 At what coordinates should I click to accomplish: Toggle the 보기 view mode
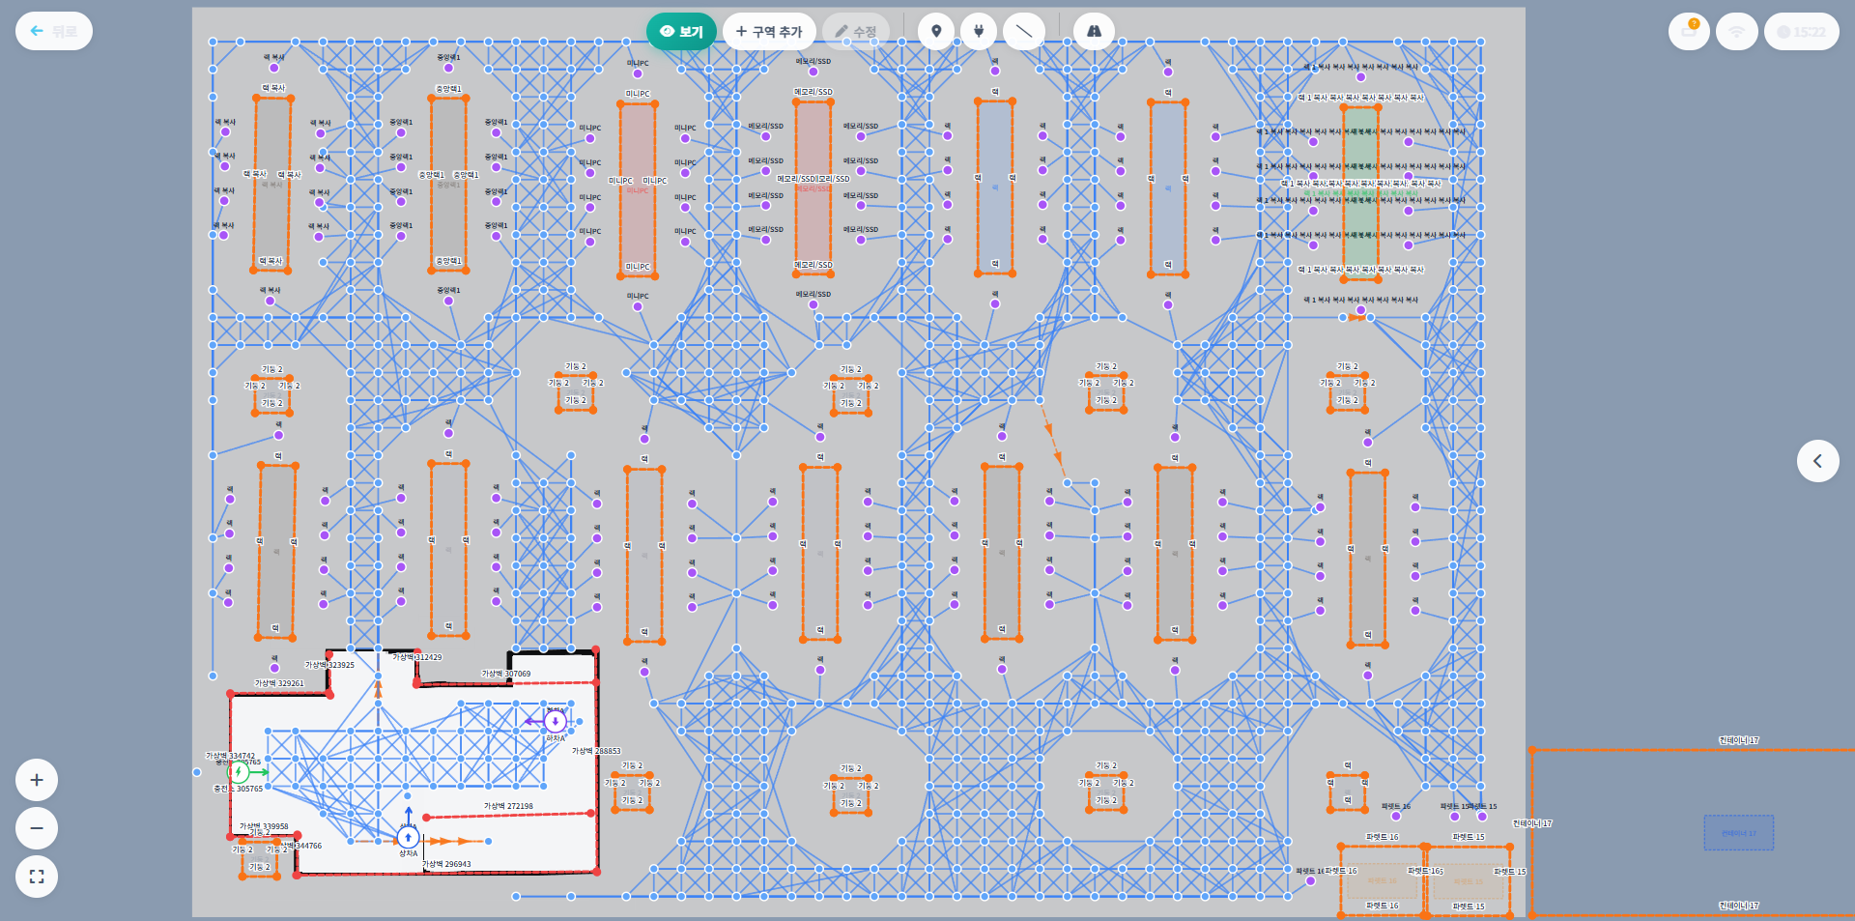(681, 31)
